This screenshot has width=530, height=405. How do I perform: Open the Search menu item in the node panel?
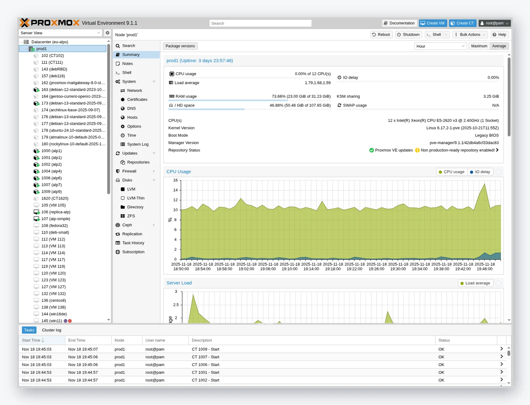[x=136, y=46]
